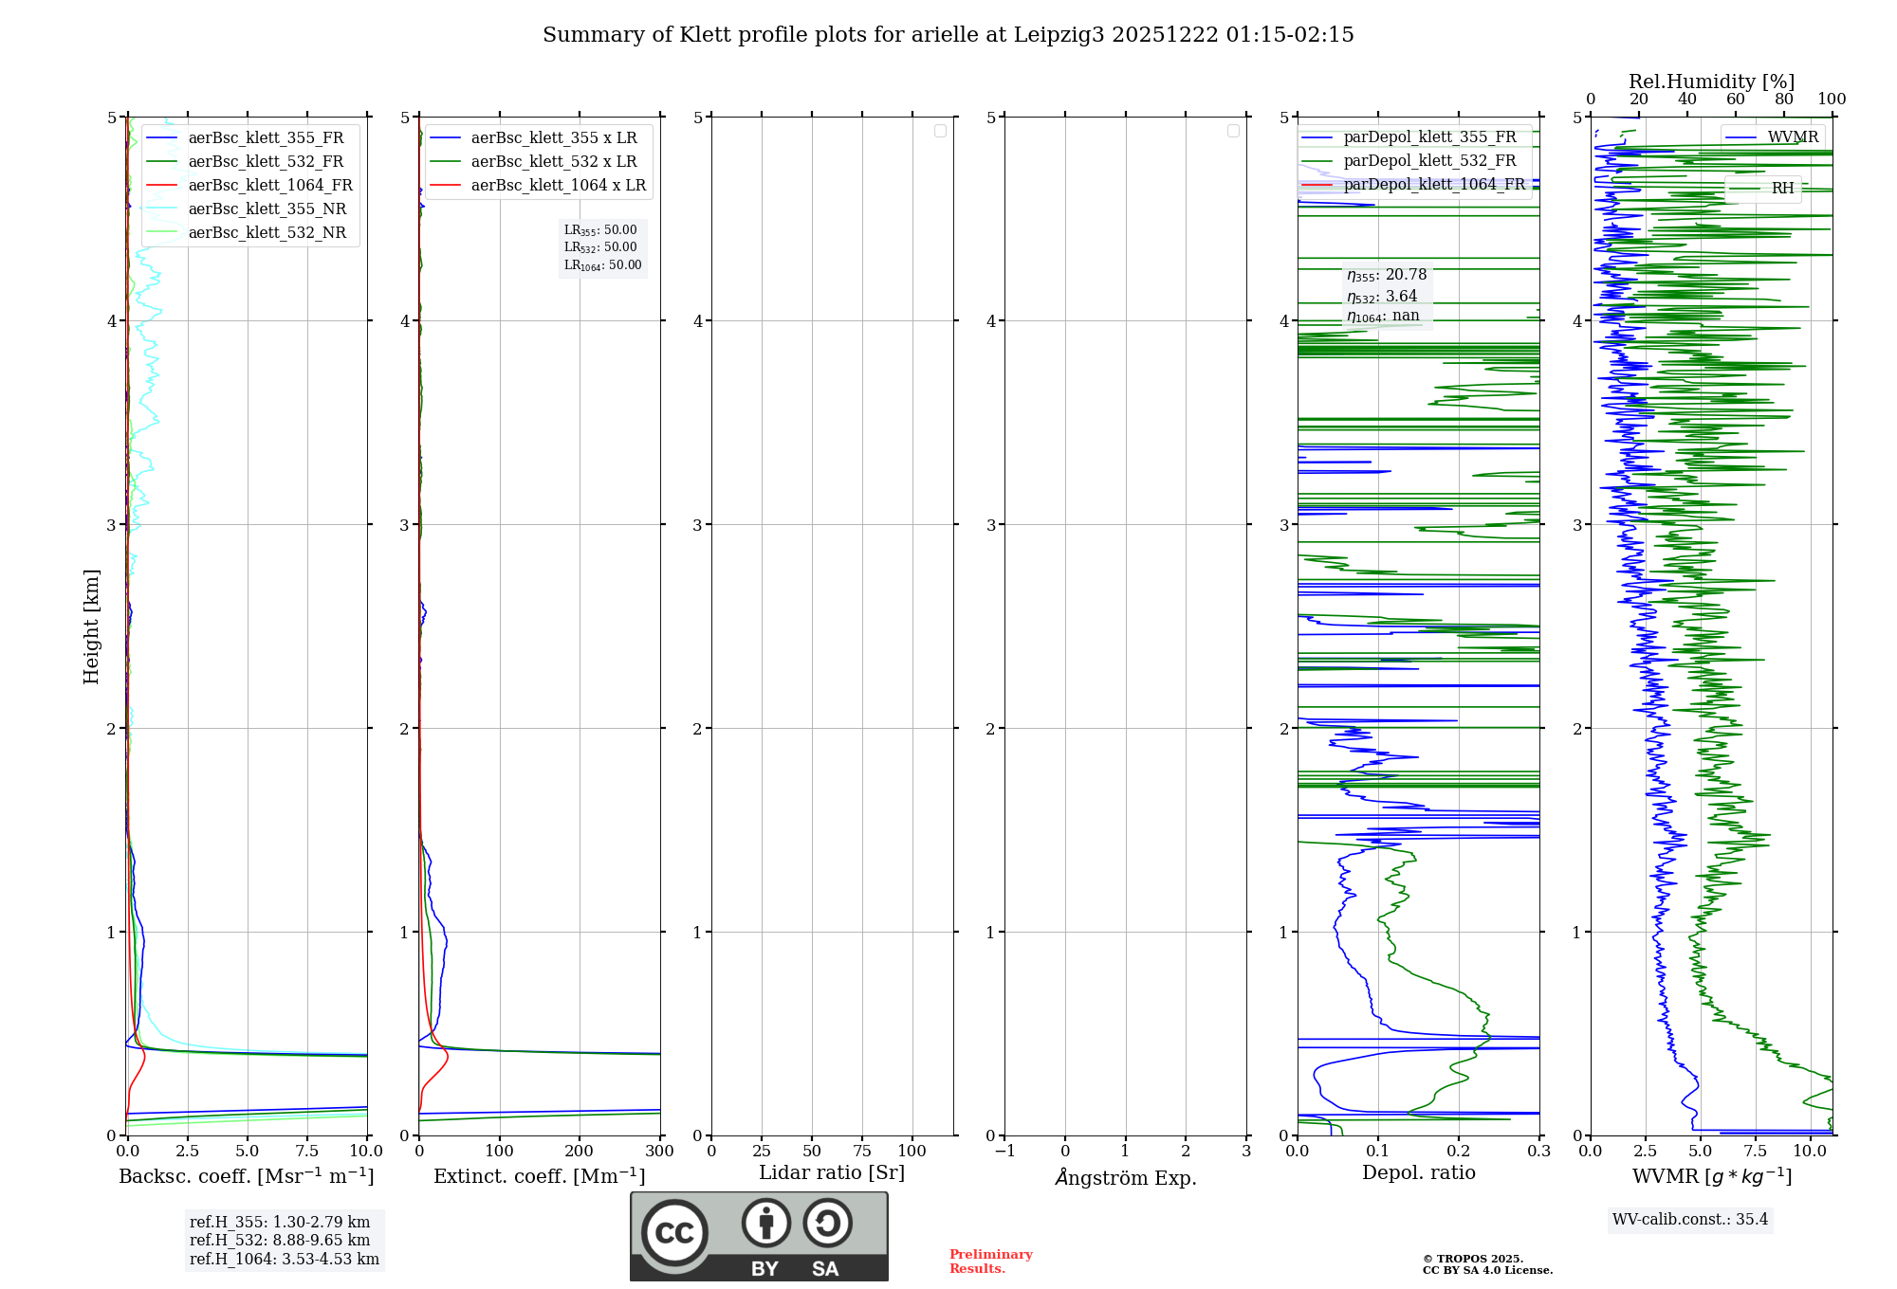Image resolution: width=1897 pixels, height=1289 pixels.
Task: Click the RH legend entry
Action: click(1781, 189)
